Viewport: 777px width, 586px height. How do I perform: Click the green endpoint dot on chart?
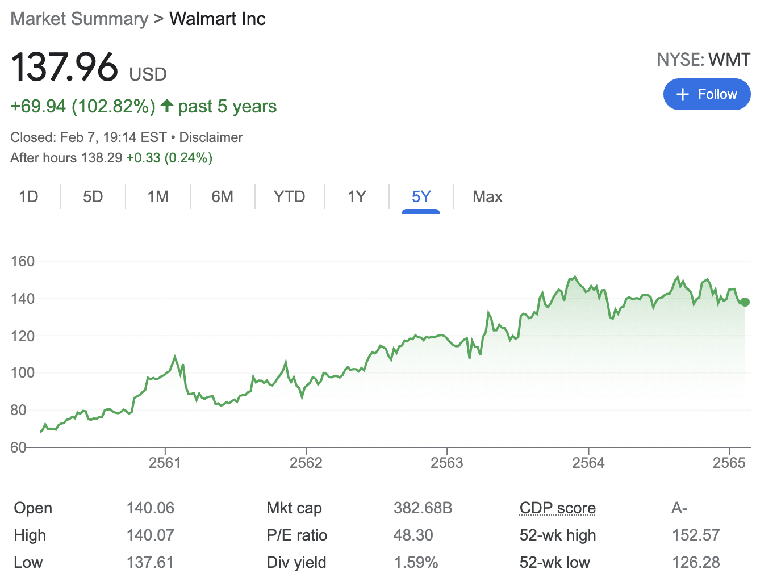(x=745, y=302)
